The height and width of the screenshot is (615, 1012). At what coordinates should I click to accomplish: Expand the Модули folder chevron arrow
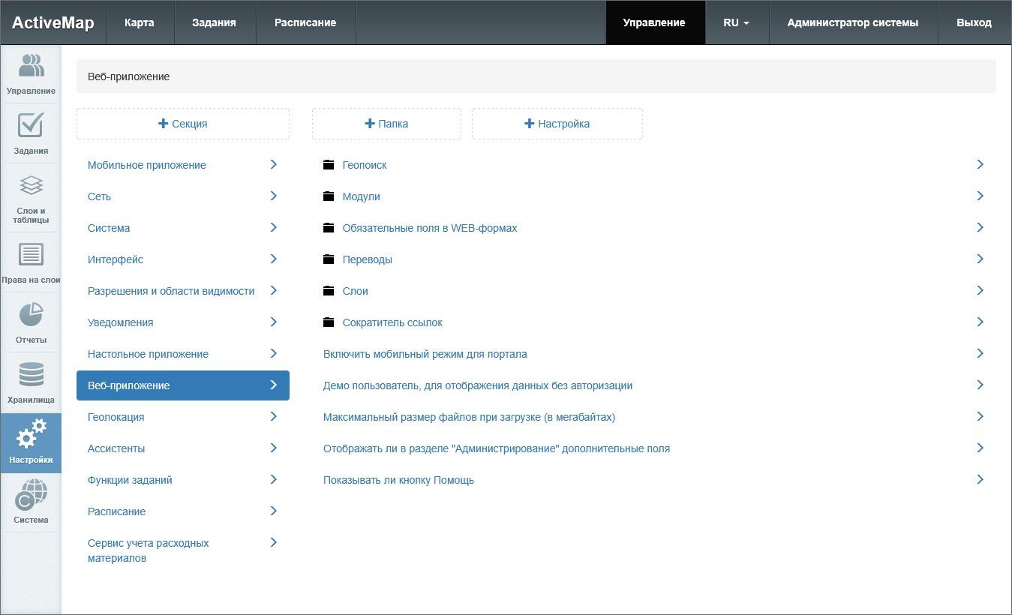(x=980, y=196)
